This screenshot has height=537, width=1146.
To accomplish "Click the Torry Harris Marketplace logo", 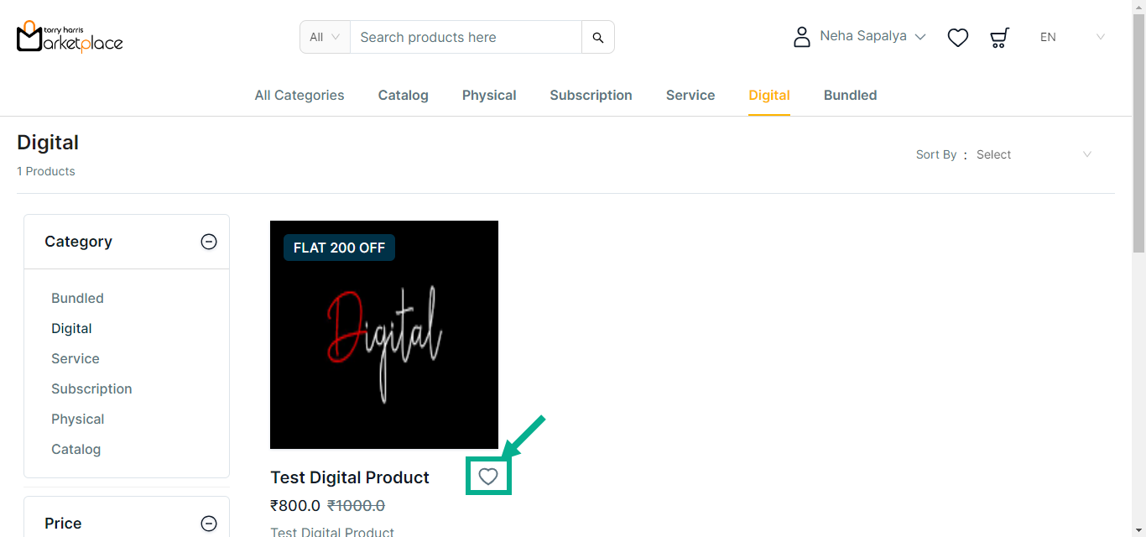I will pos(70,37).
